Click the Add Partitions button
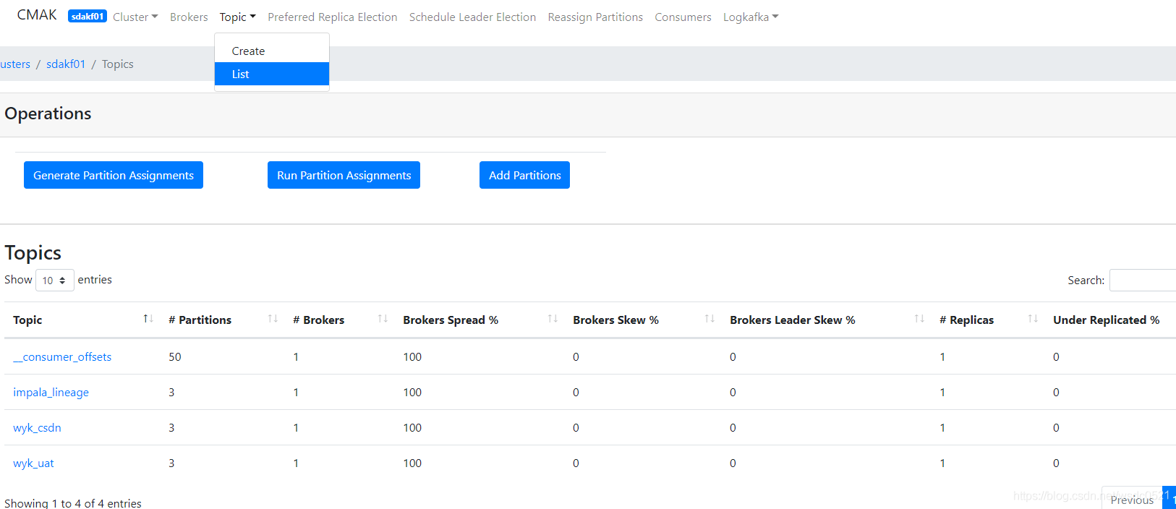The height and width of the screenshot is (509, 1176). point(524,175)
